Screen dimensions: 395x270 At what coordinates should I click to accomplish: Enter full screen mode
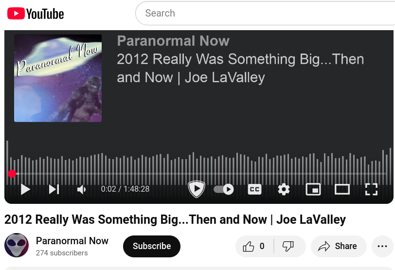pyautogui.click(x=371, y=189)
